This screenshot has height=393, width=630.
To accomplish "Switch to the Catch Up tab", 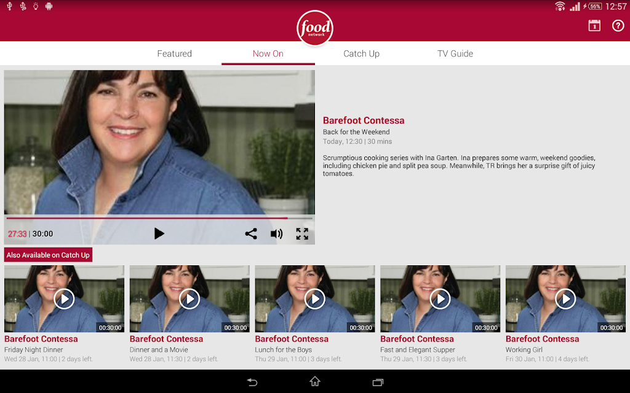I will point(361,54).
